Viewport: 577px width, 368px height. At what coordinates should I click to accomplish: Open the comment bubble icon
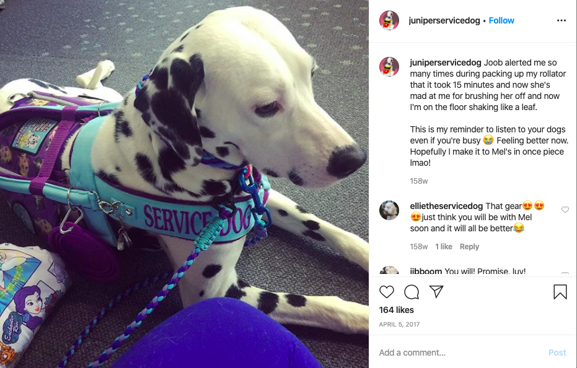pos(412,292)
